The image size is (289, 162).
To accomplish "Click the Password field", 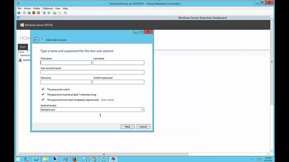I will [66, 82].
